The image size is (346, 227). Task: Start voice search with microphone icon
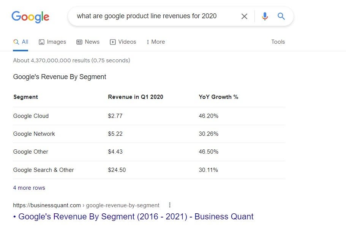coord(265,16)
